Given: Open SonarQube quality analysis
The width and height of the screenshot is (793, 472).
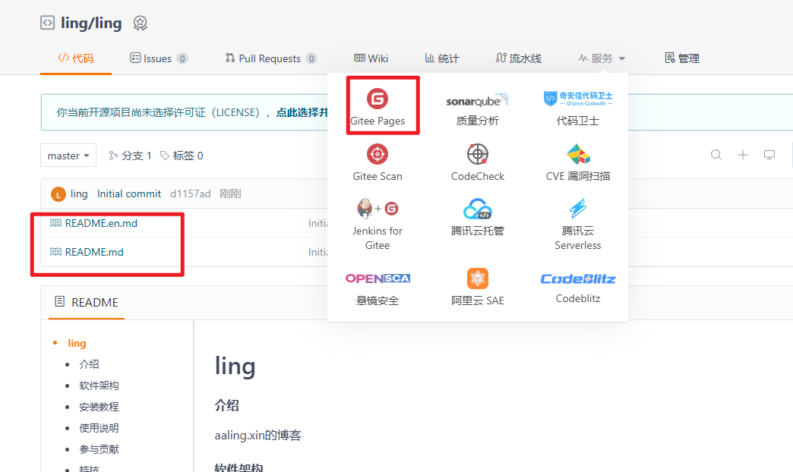Looking at the screenshot, I should pos(477,105).
